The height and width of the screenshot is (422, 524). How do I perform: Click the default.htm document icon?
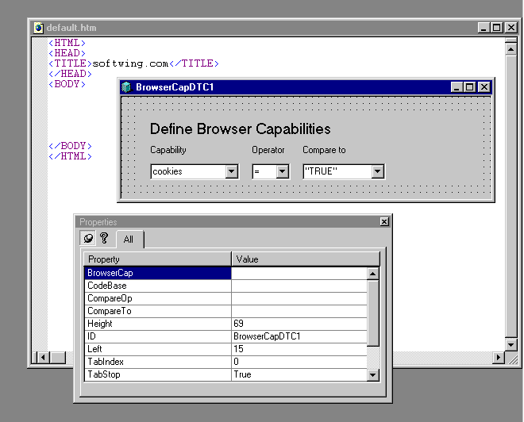coord(38,28)
